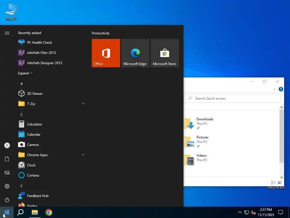Click the # letter header
The width and height of the screenshot is (290, 218).
(22, 84)
